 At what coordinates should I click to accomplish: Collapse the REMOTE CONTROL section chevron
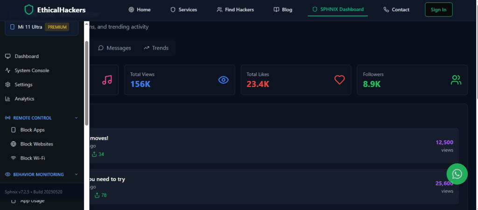76,118
